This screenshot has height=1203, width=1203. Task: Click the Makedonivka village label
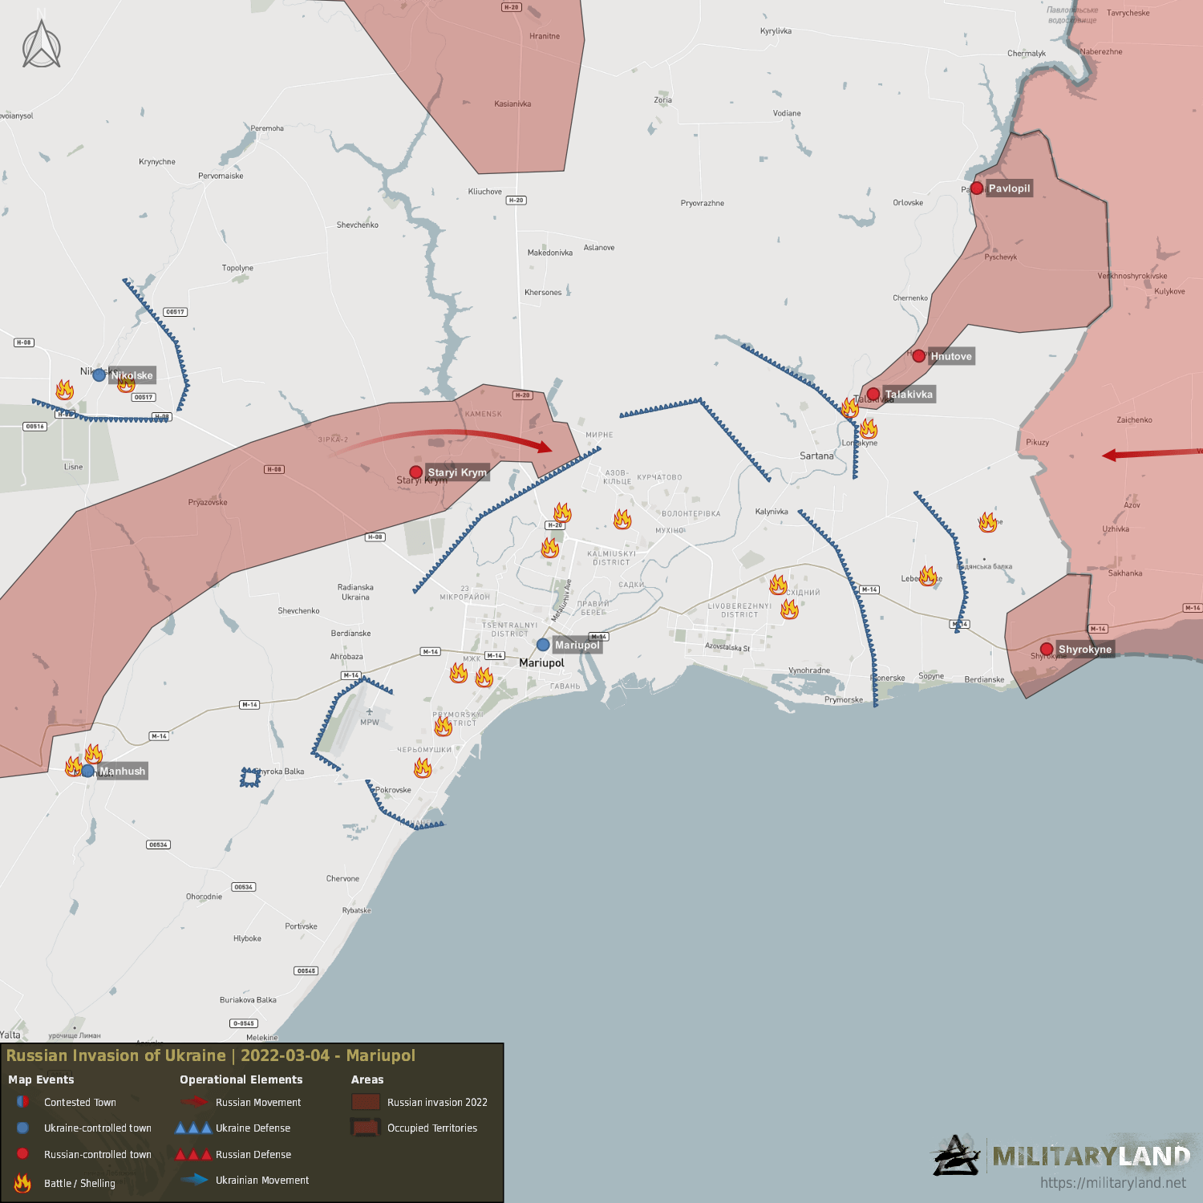tap(550, 253)
